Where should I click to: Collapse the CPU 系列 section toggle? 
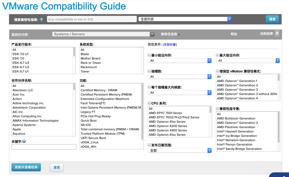coord(149,103)
